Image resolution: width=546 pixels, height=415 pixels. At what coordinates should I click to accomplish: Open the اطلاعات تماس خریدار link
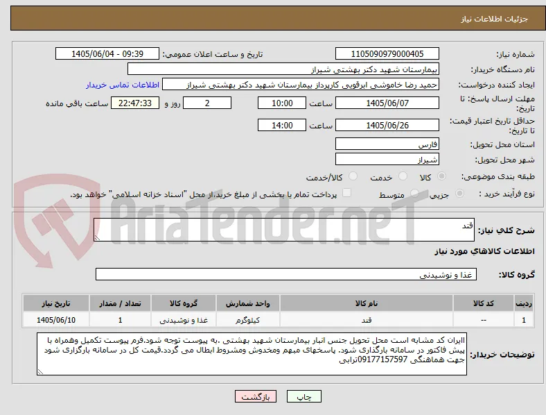pos(123,85)
